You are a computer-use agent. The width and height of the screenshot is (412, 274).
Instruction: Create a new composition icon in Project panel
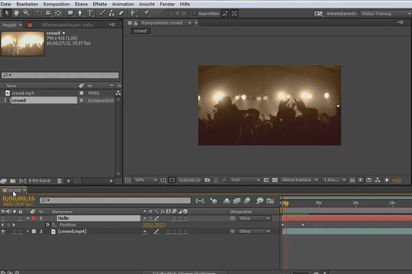pyautogui.click(x=23, y=180)
